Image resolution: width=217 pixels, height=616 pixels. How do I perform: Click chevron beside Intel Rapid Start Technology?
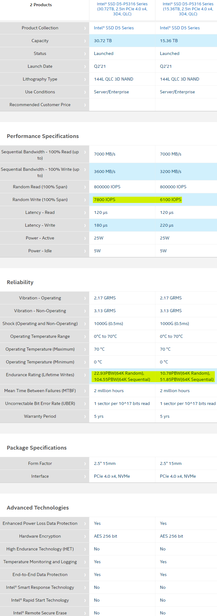(85, 600)
